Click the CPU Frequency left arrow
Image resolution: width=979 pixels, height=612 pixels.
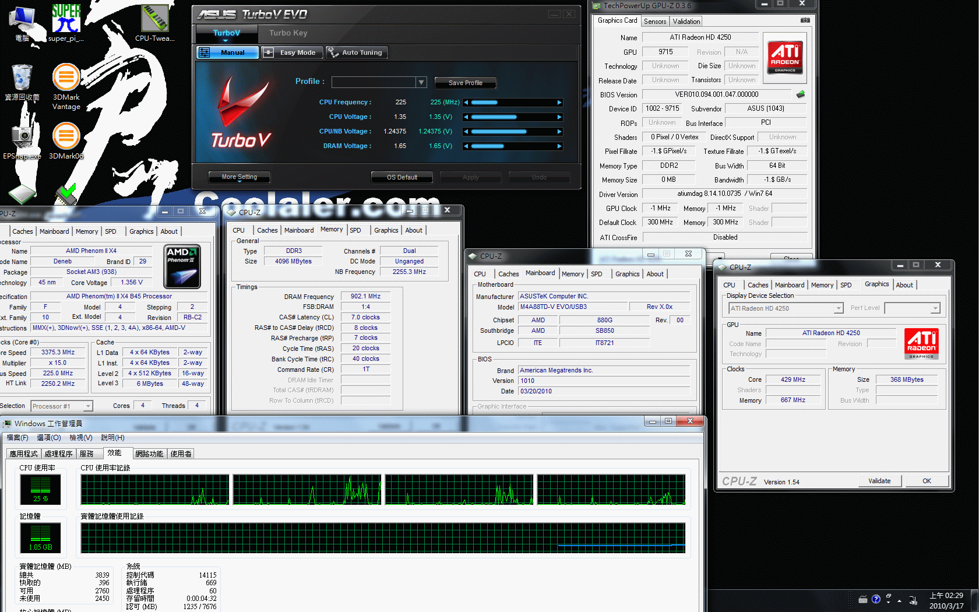click(x=466, y=103)
